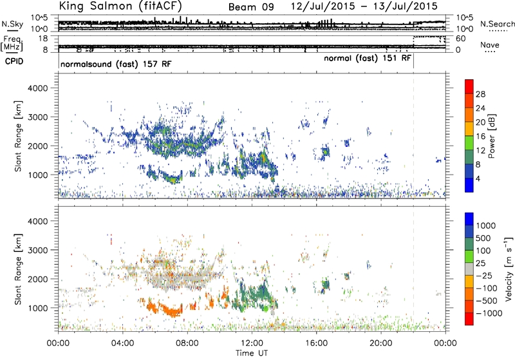Click the '08:00' time axis label
Screen dimensions: 515x357
(187, 343)
